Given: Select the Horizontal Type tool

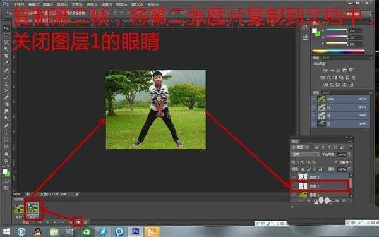Looking at the screenshot, I should [6, 133].
